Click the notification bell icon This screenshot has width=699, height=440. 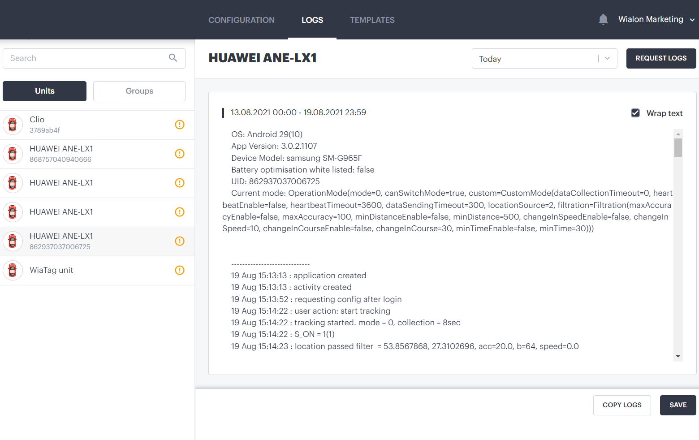tap(603, 19)
